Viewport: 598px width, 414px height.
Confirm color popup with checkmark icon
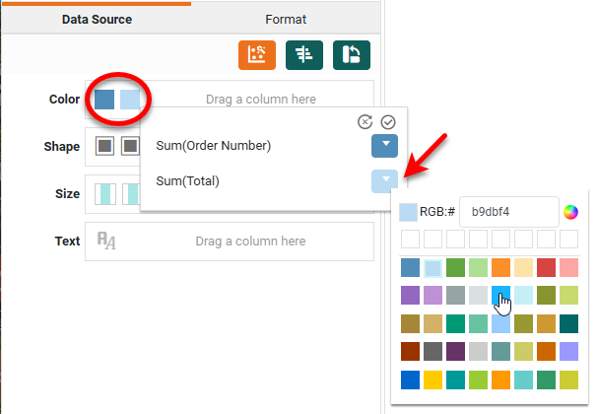coord(388,122)
